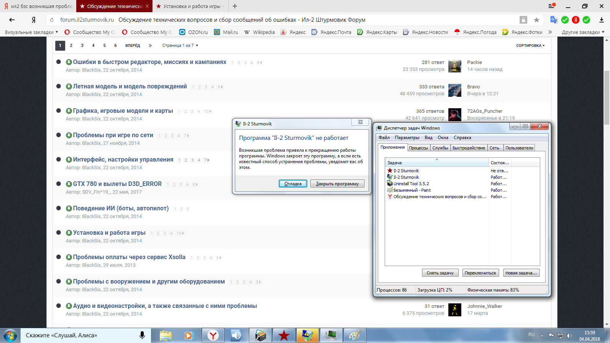Click the Снять задачу button
The height and width of the screenshot is (343, 610).
[440, 273]
